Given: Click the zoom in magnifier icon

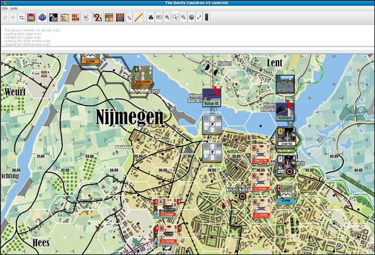Looking at the screenshot, I should click(167, 18).
